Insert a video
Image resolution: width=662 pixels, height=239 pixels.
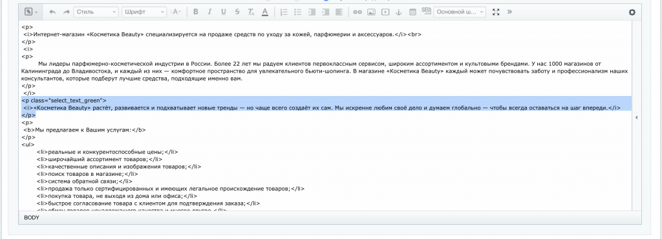tap(385, 12)
